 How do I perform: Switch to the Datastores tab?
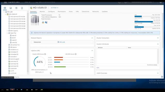pyautogui.click(x=85, y=11)
